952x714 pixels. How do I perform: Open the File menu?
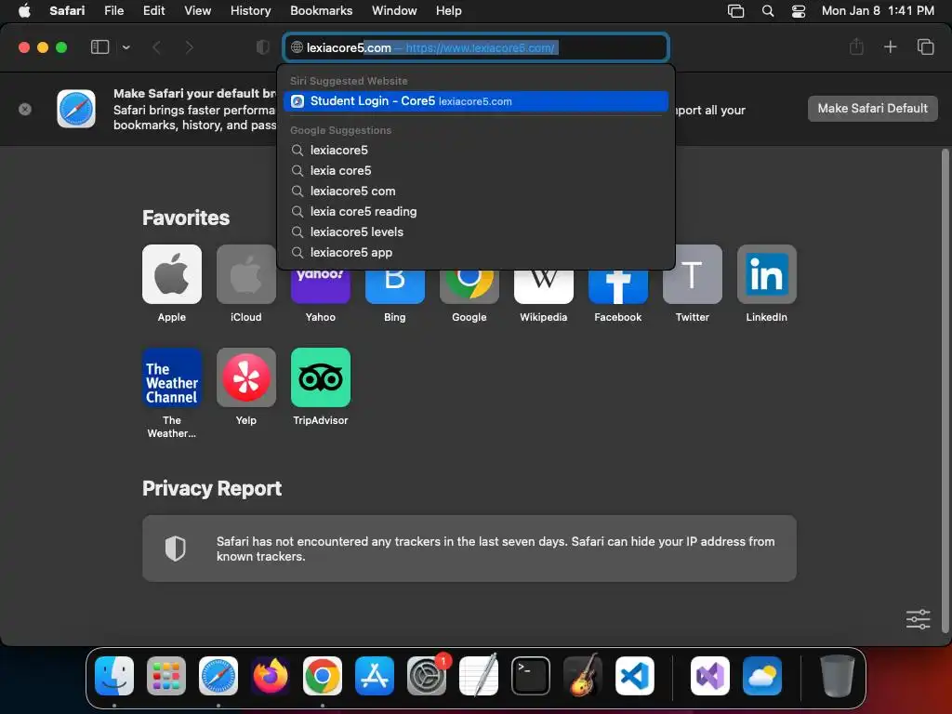[x=113, y=10]
